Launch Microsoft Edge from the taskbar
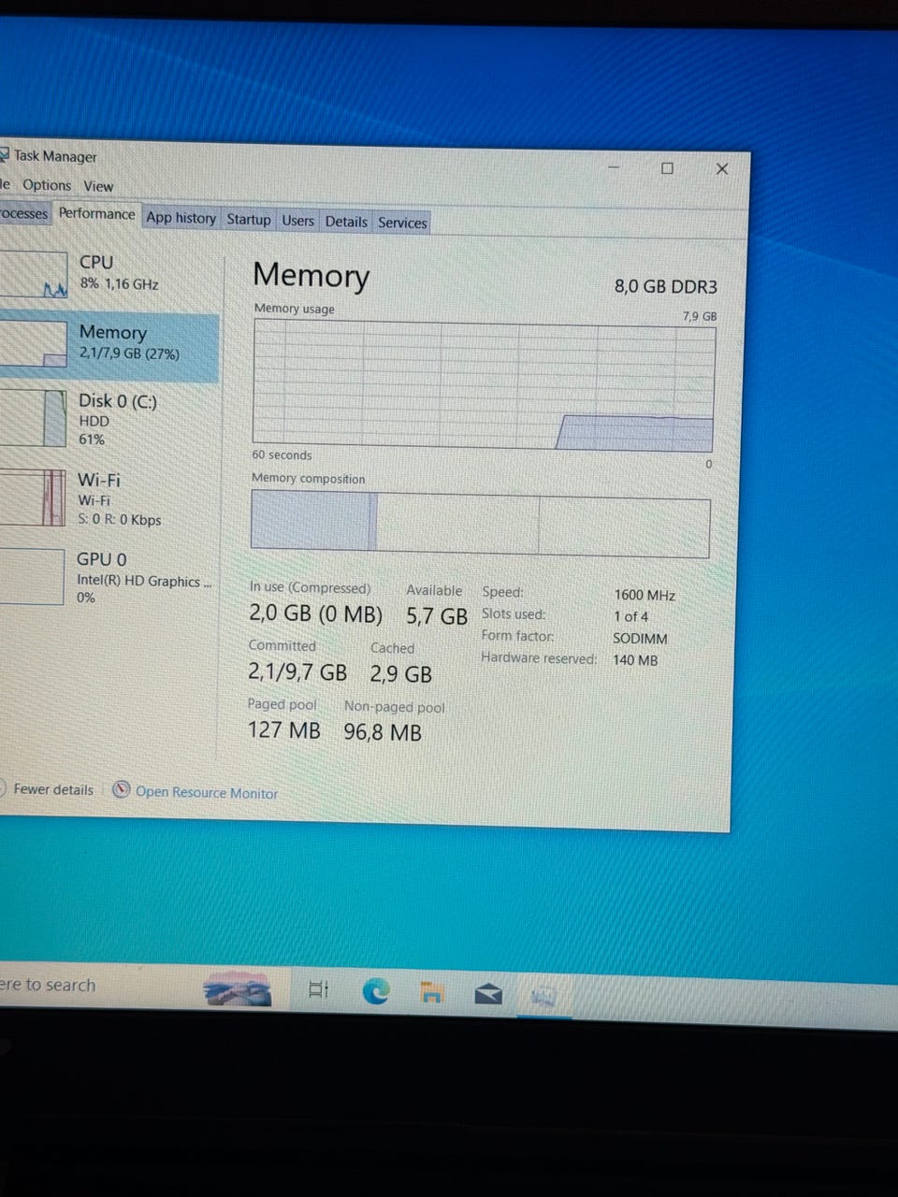The width and height of the screenshot is (898, 1197). coord(376,990)
